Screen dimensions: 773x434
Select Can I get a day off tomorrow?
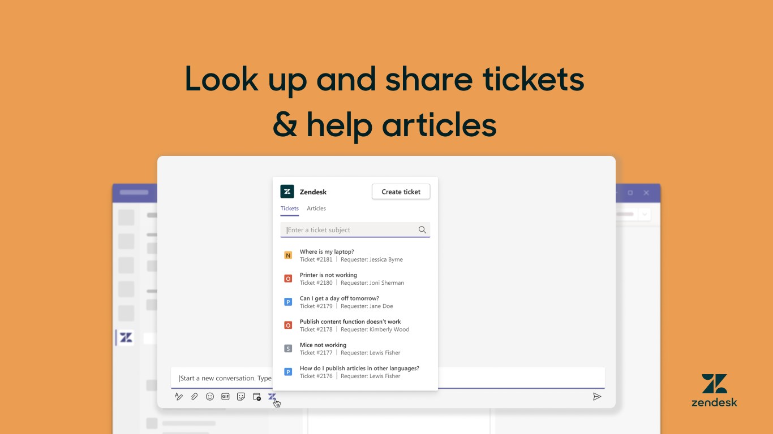(x=355, y=302)
